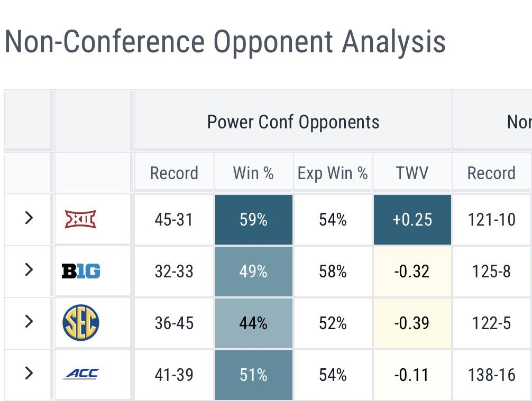
Task: Sort by Exp Win % column header
Action: tap(333, 173)
